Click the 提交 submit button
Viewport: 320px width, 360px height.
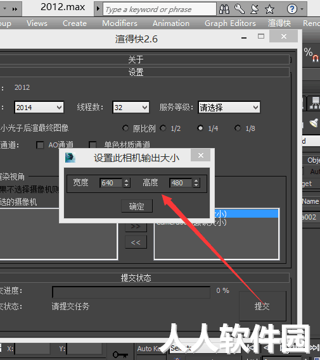point(262,306)
